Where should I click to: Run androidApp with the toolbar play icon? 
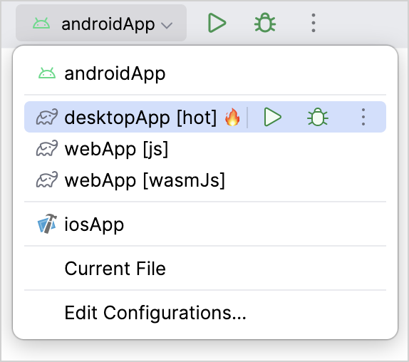tap(217, 24)
